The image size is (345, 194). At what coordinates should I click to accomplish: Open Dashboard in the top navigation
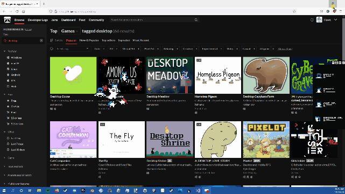coord(68,20)
